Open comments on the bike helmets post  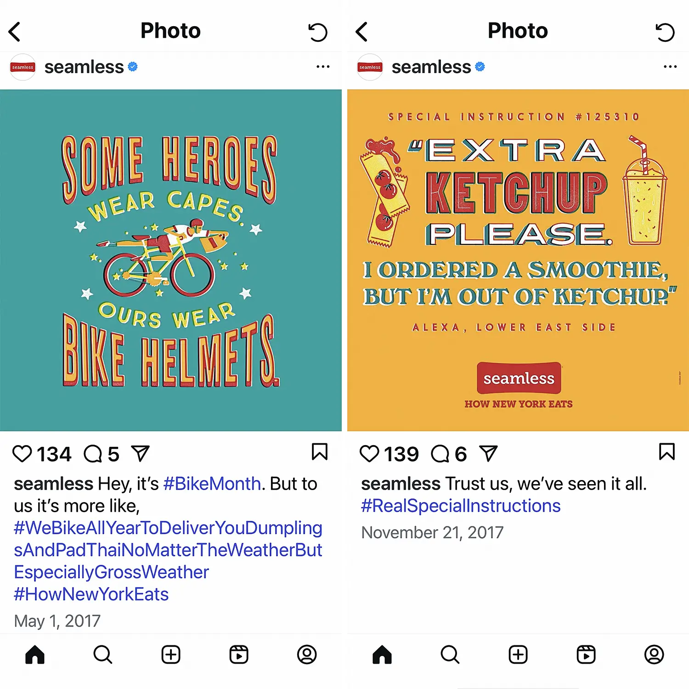pos(93,454)
